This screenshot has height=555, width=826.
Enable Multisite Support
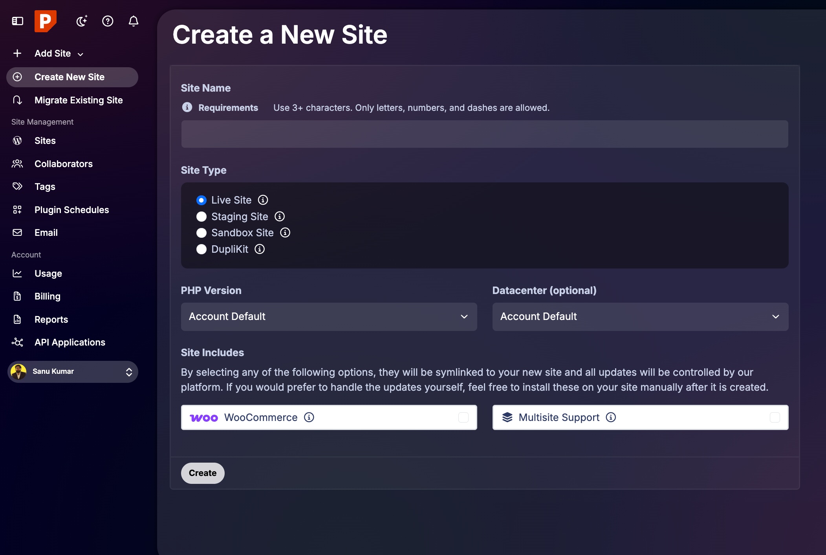point(775,417)
